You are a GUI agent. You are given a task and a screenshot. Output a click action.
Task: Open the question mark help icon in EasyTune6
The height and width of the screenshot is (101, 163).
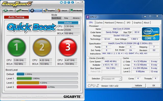(x=69, y=2)
